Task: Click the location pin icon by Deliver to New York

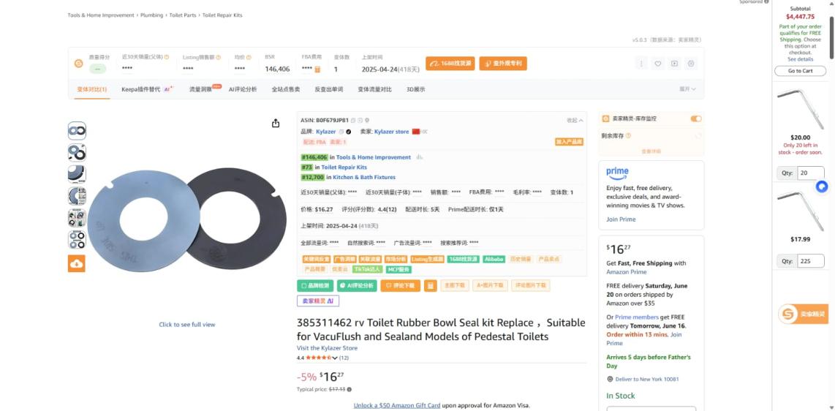Action: pyautogui.click(x=610, y=379)
